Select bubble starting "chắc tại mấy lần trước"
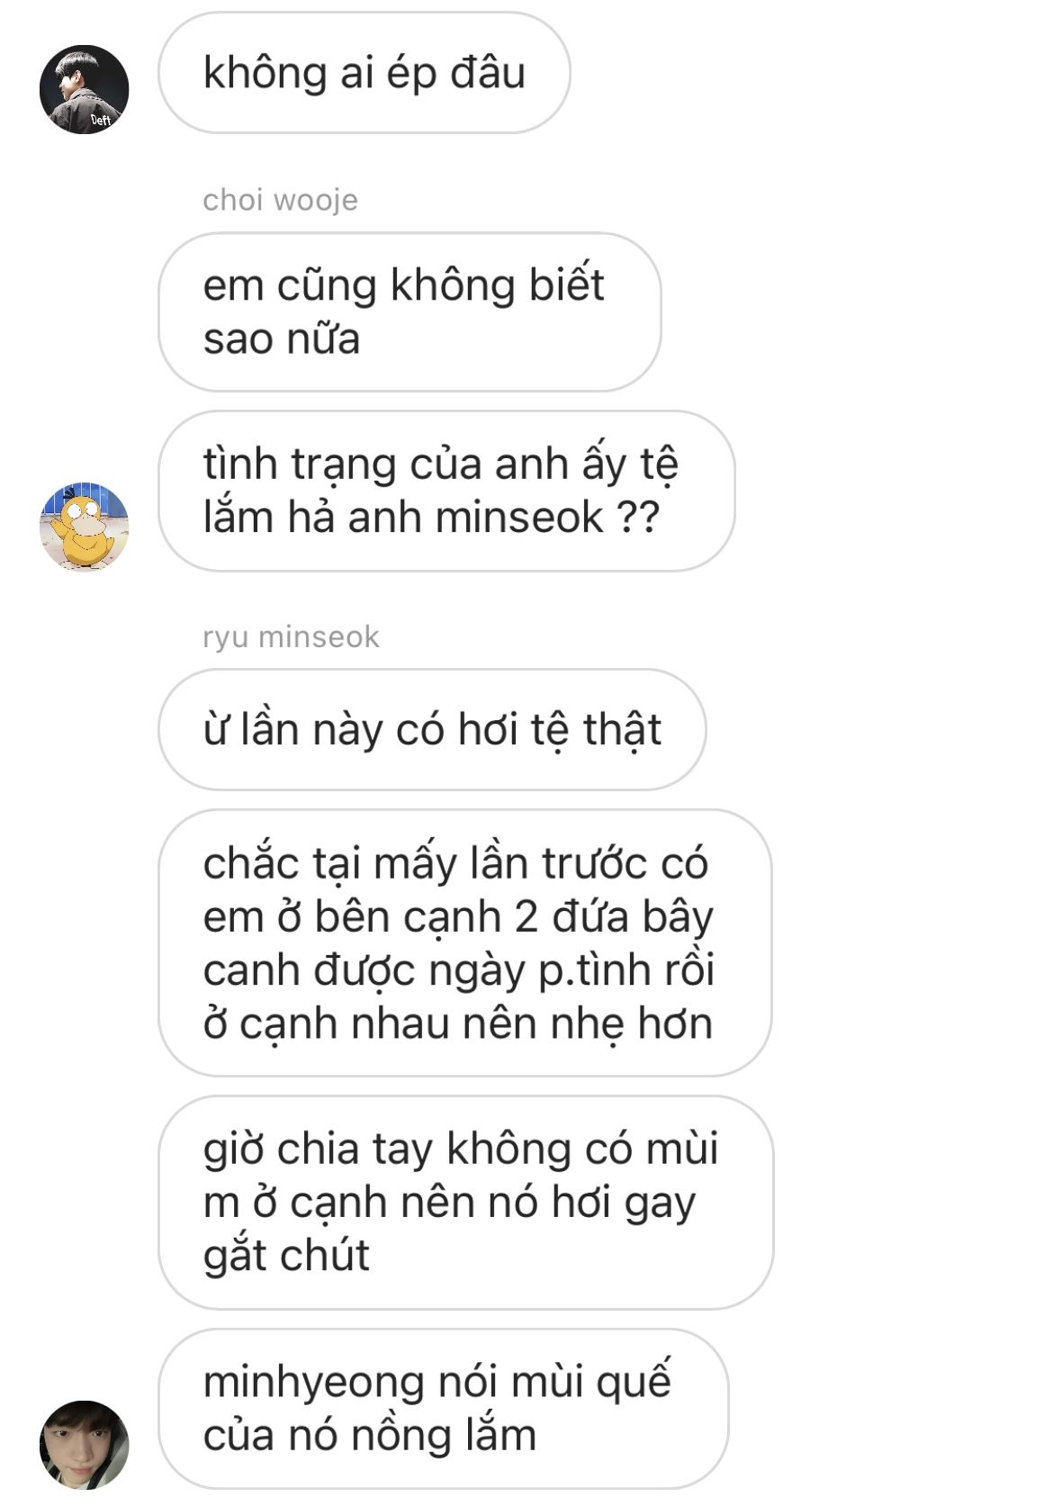The image size is (1053, 1497). (x=465, y=942)
